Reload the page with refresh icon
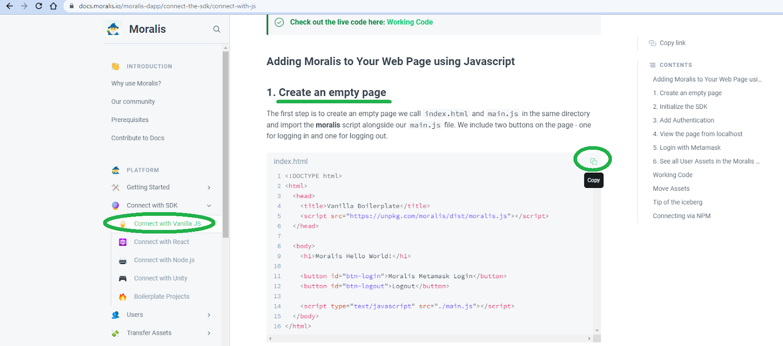The height and width of the screenshot is (346, 783). click(39, 6)
